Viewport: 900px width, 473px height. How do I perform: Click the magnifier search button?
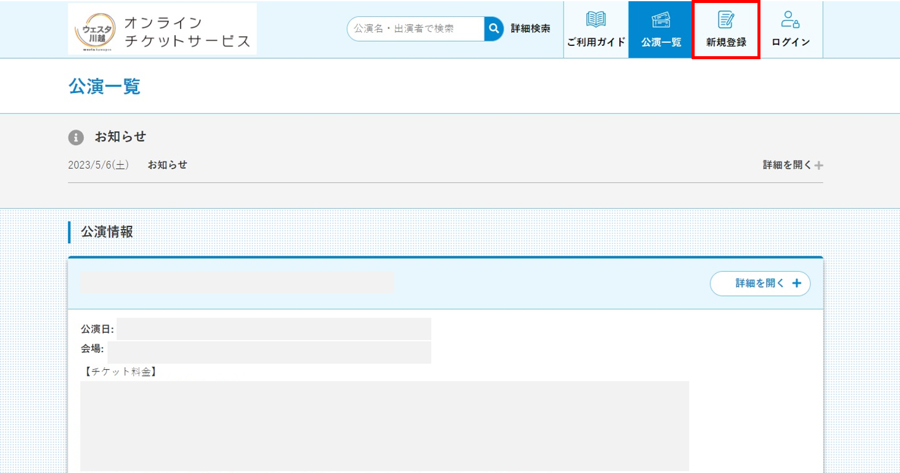click(x=494, y=28)
